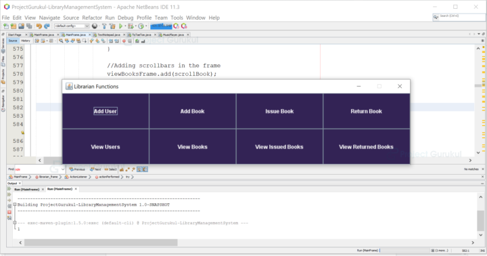Open the Navigate menu
The width and height of the screenshot is (487, 256).
coord(49,18)
